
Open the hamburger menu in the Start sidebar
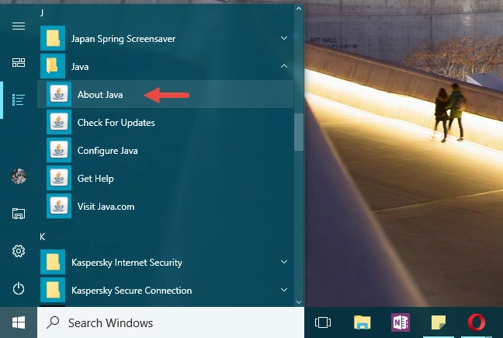pyautogui.click(x=19, y=26)
